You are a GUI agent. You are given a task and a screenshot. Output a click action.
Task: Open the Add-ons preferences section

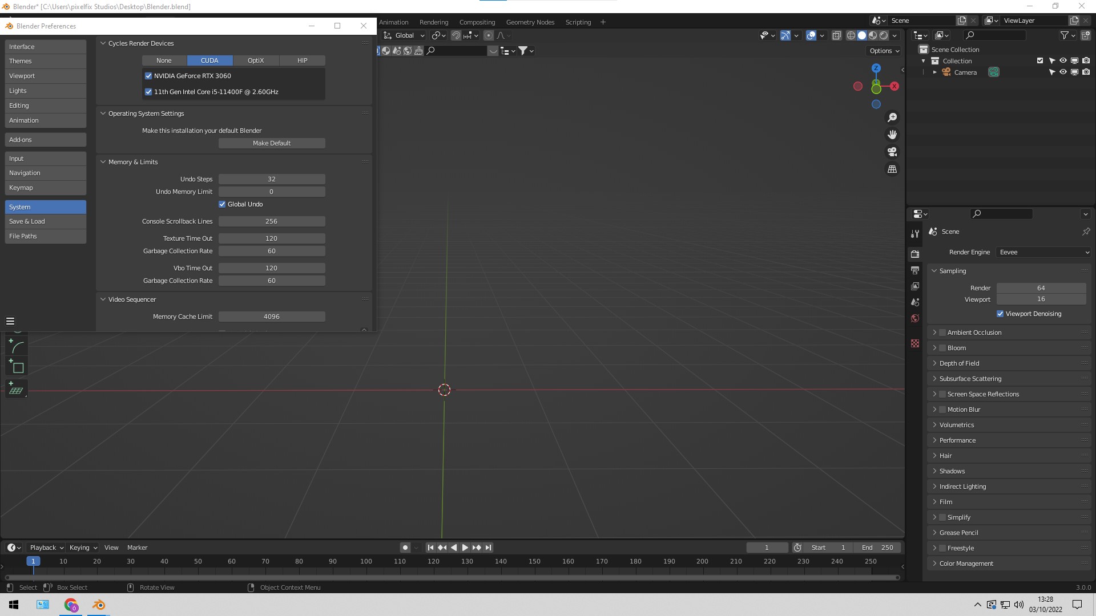tap(46, 140)
